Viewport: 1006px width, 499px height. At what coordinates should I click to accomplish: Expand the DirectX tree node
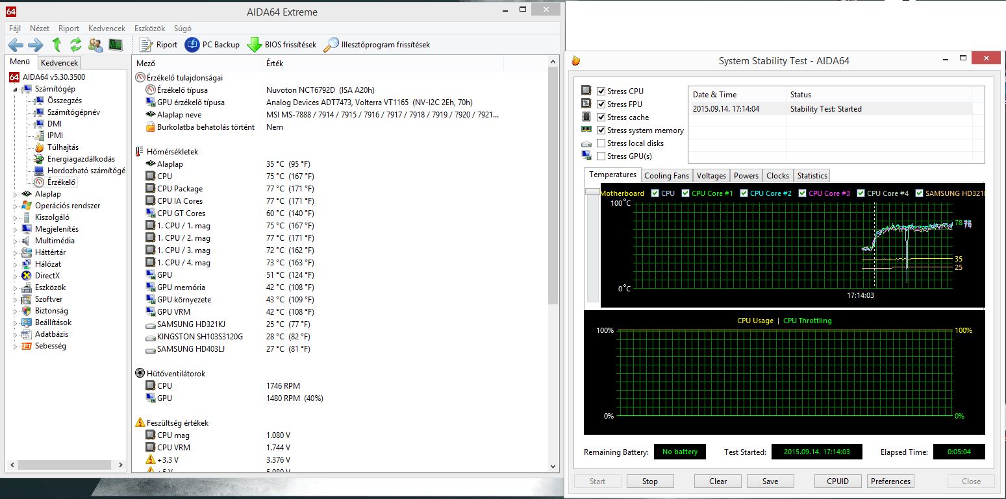(16, 276)
